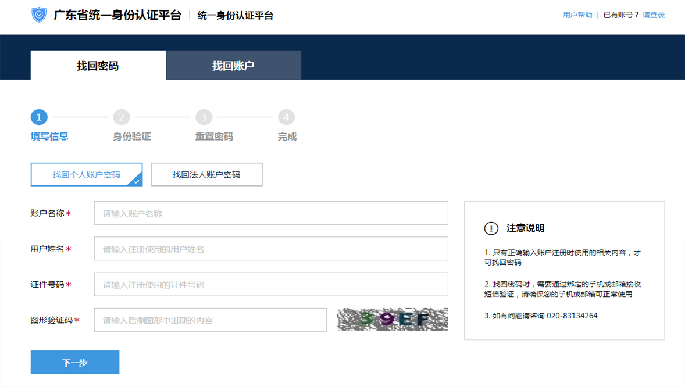685x387 pixels.
Task: Click the shield logo icon
Action: pos(39,15)
